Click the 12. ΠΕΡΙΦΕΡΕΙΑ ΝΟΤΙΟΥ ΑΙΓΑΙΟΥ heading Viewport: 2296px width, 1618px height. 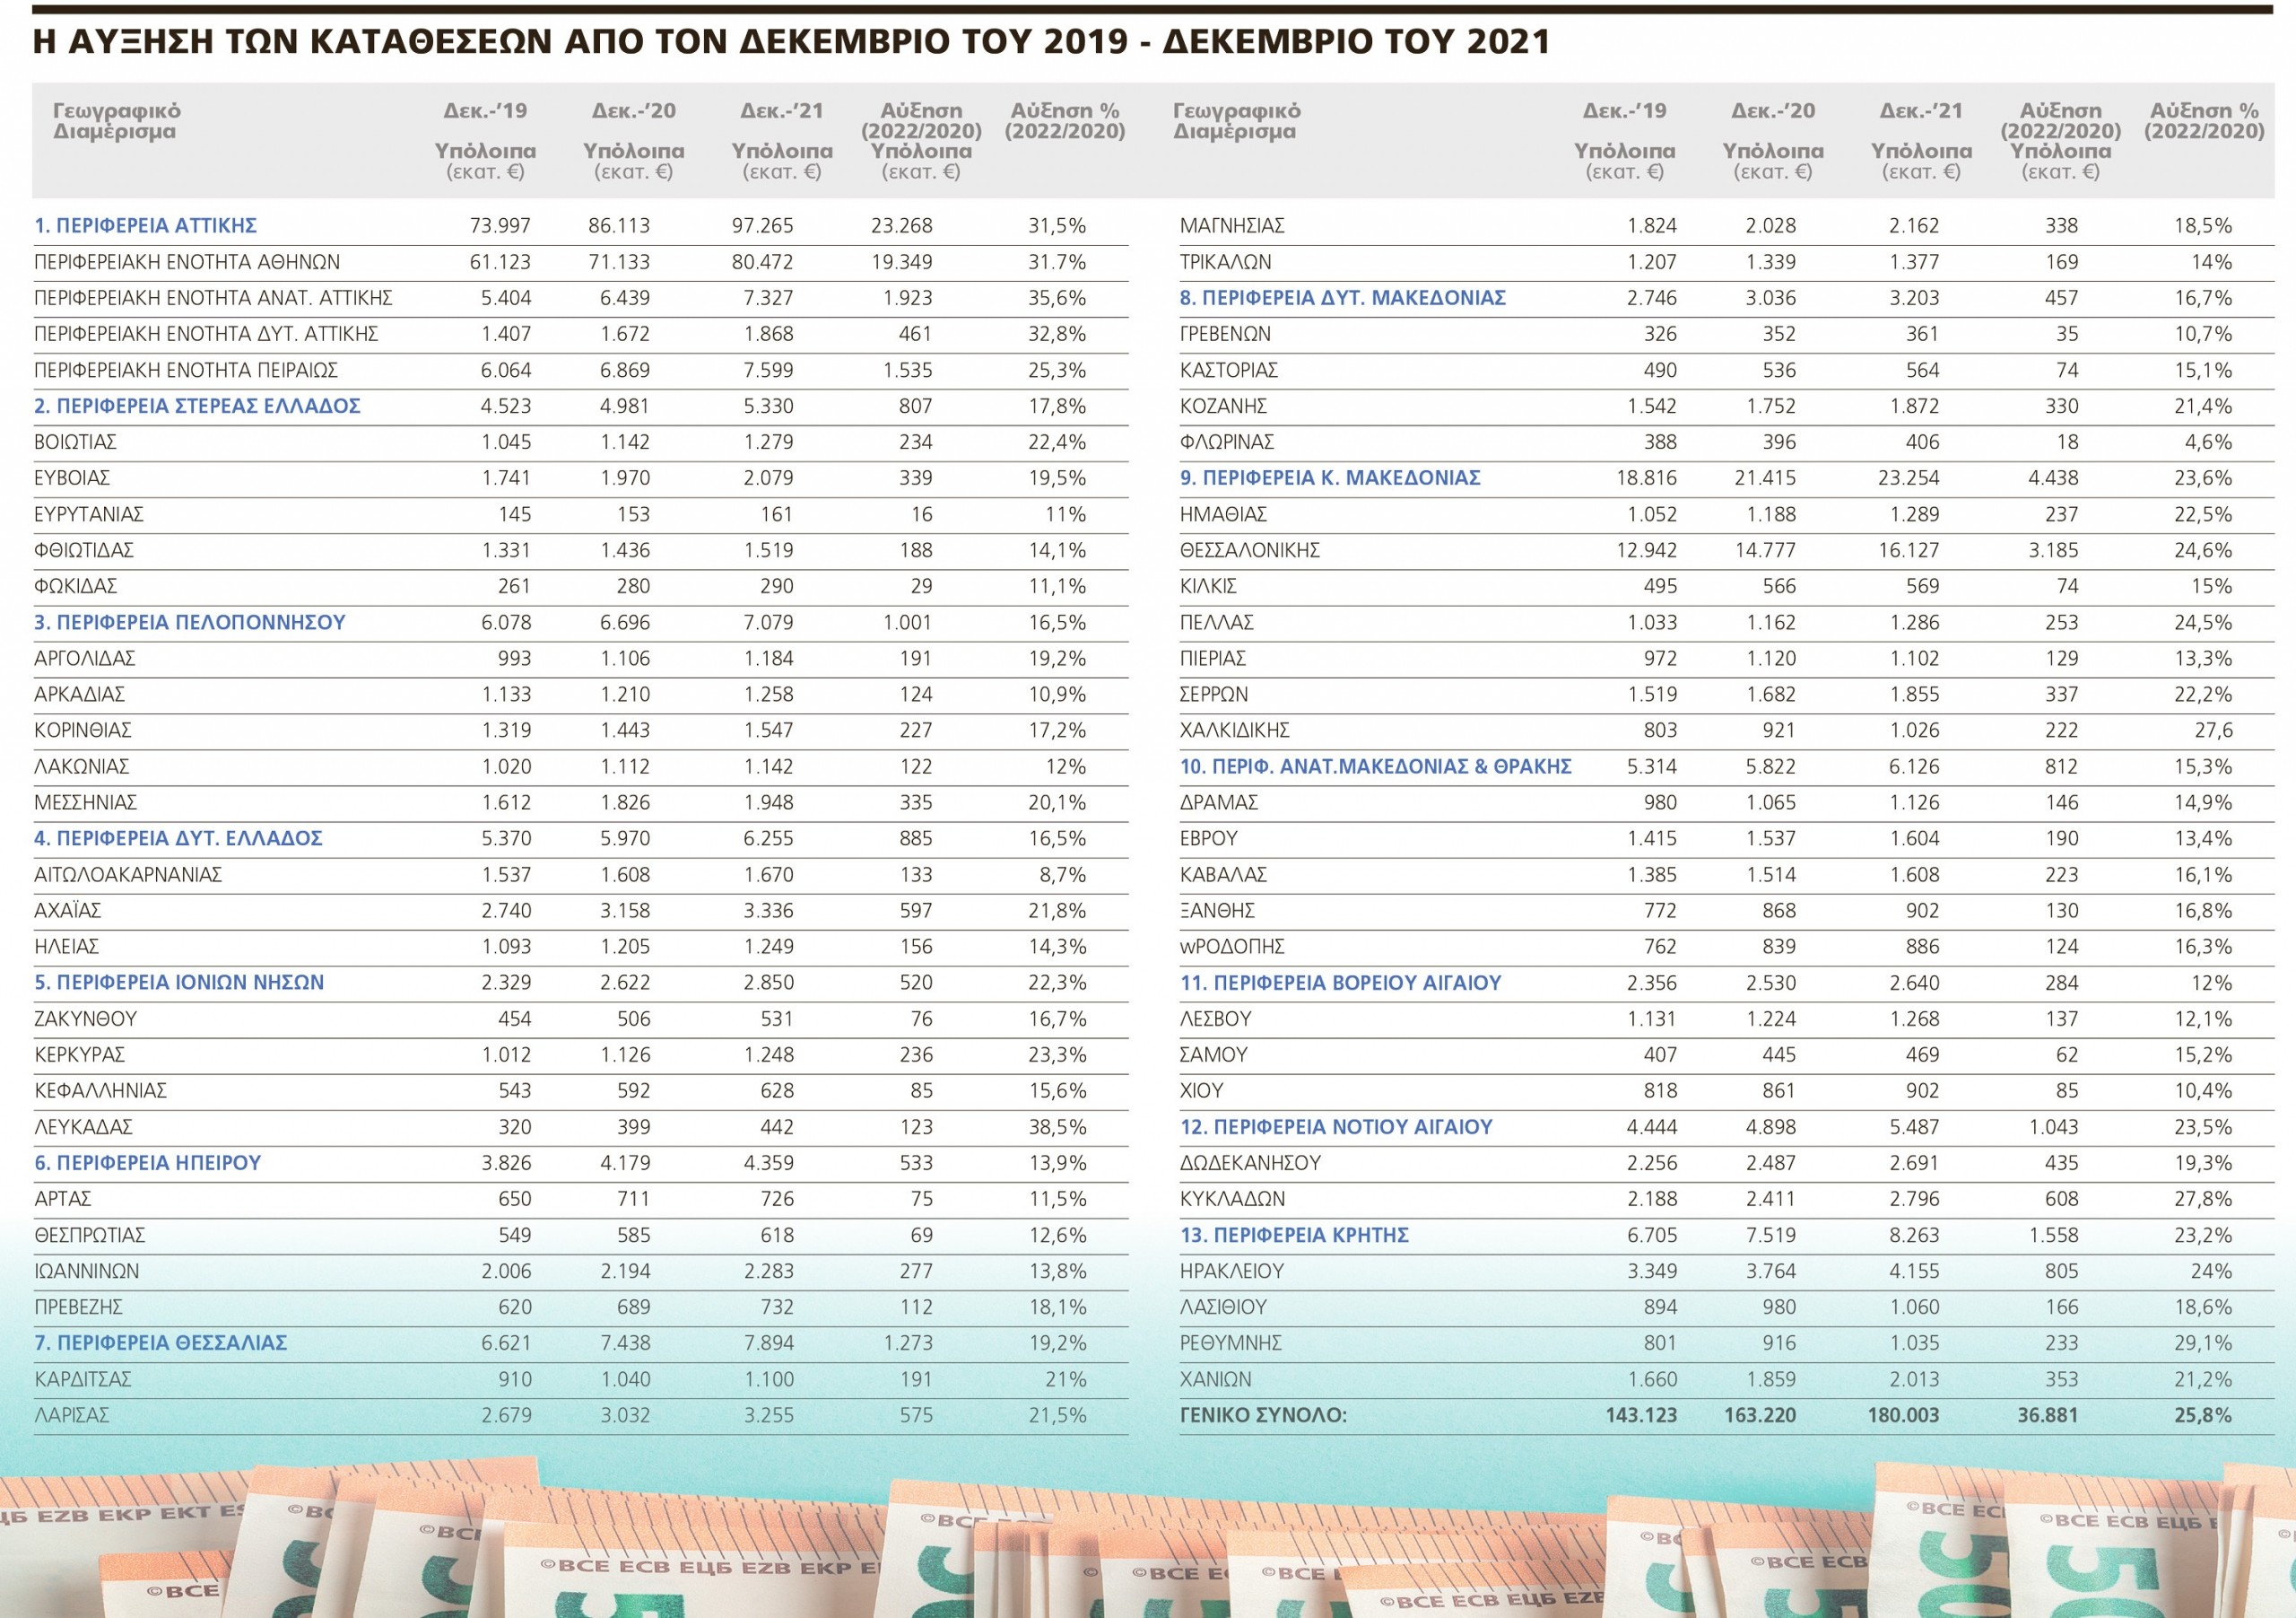[1335, 1127]
